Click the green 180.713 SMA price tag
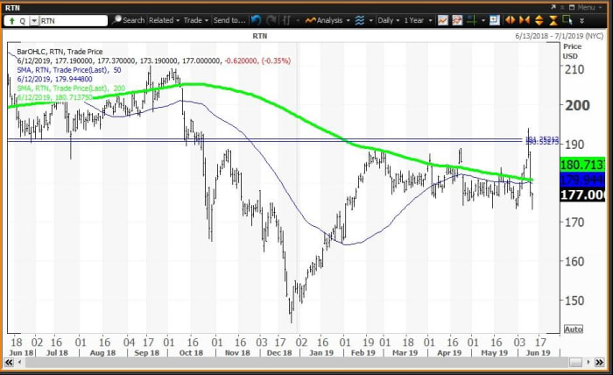This screenshot has height=375, width=613. pyautogui.click(x=582, y=165)
